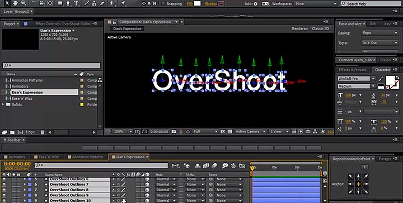The image size is (403, 203).
Task: Open the Effect Controls tab
Action: point(63,24)
